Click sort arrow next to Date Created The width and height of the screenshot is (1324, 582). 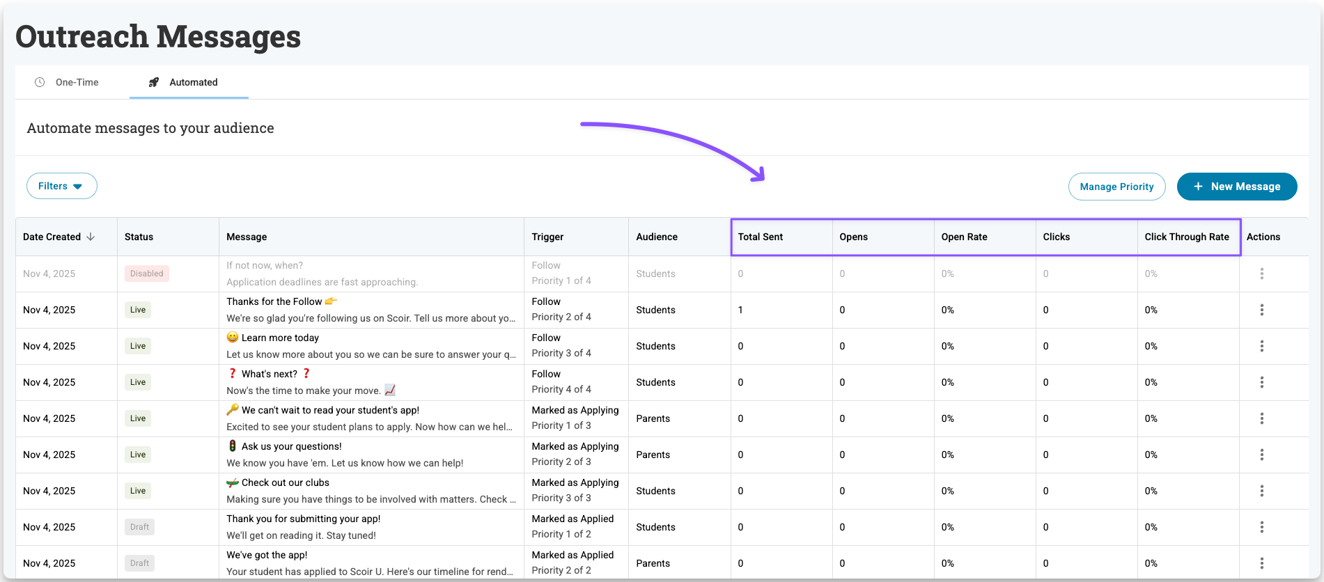pos(91,237)
